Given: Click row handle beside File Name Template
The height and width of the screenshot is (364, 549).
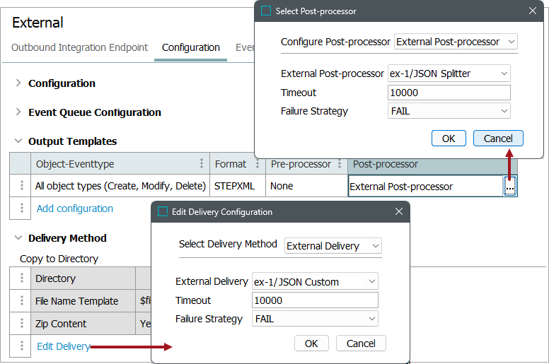Looking at the screenshot, I should (22, 301).
